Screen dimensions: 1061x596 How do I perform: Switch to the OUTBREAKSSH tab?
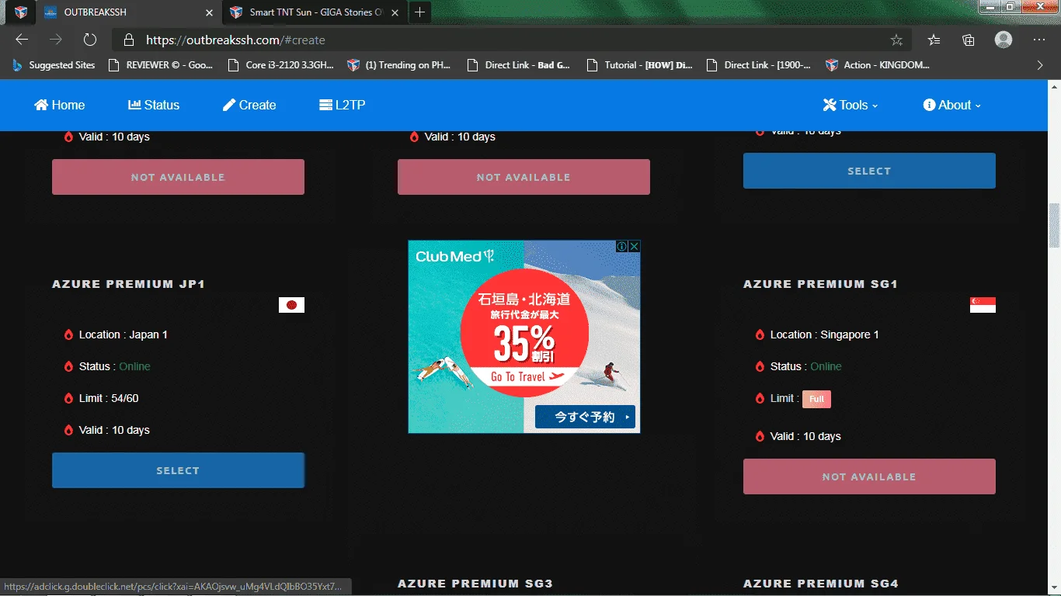[129, 12]
